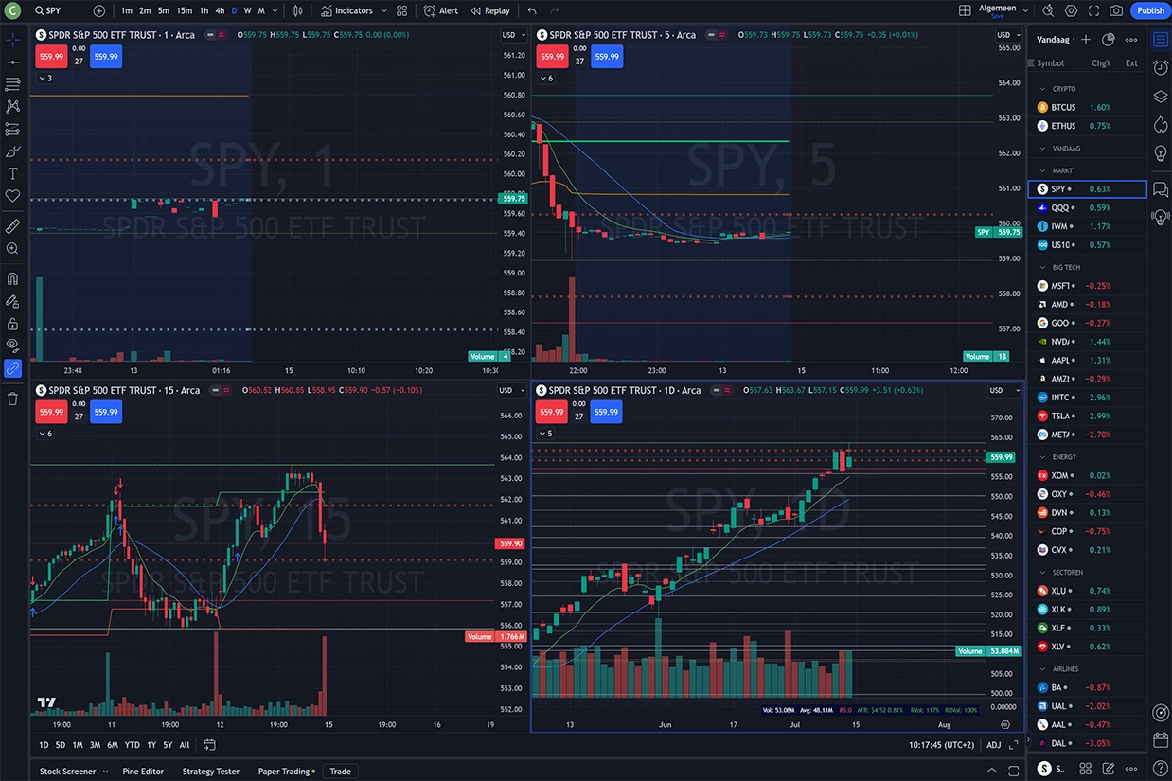Toggle lock all drawing tools

click(12, 324)
